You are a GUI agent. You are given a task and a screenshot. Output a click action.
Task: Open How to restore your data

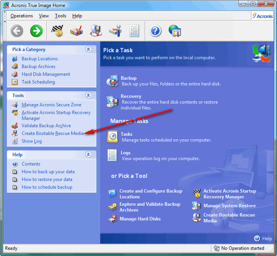point(47,179)
